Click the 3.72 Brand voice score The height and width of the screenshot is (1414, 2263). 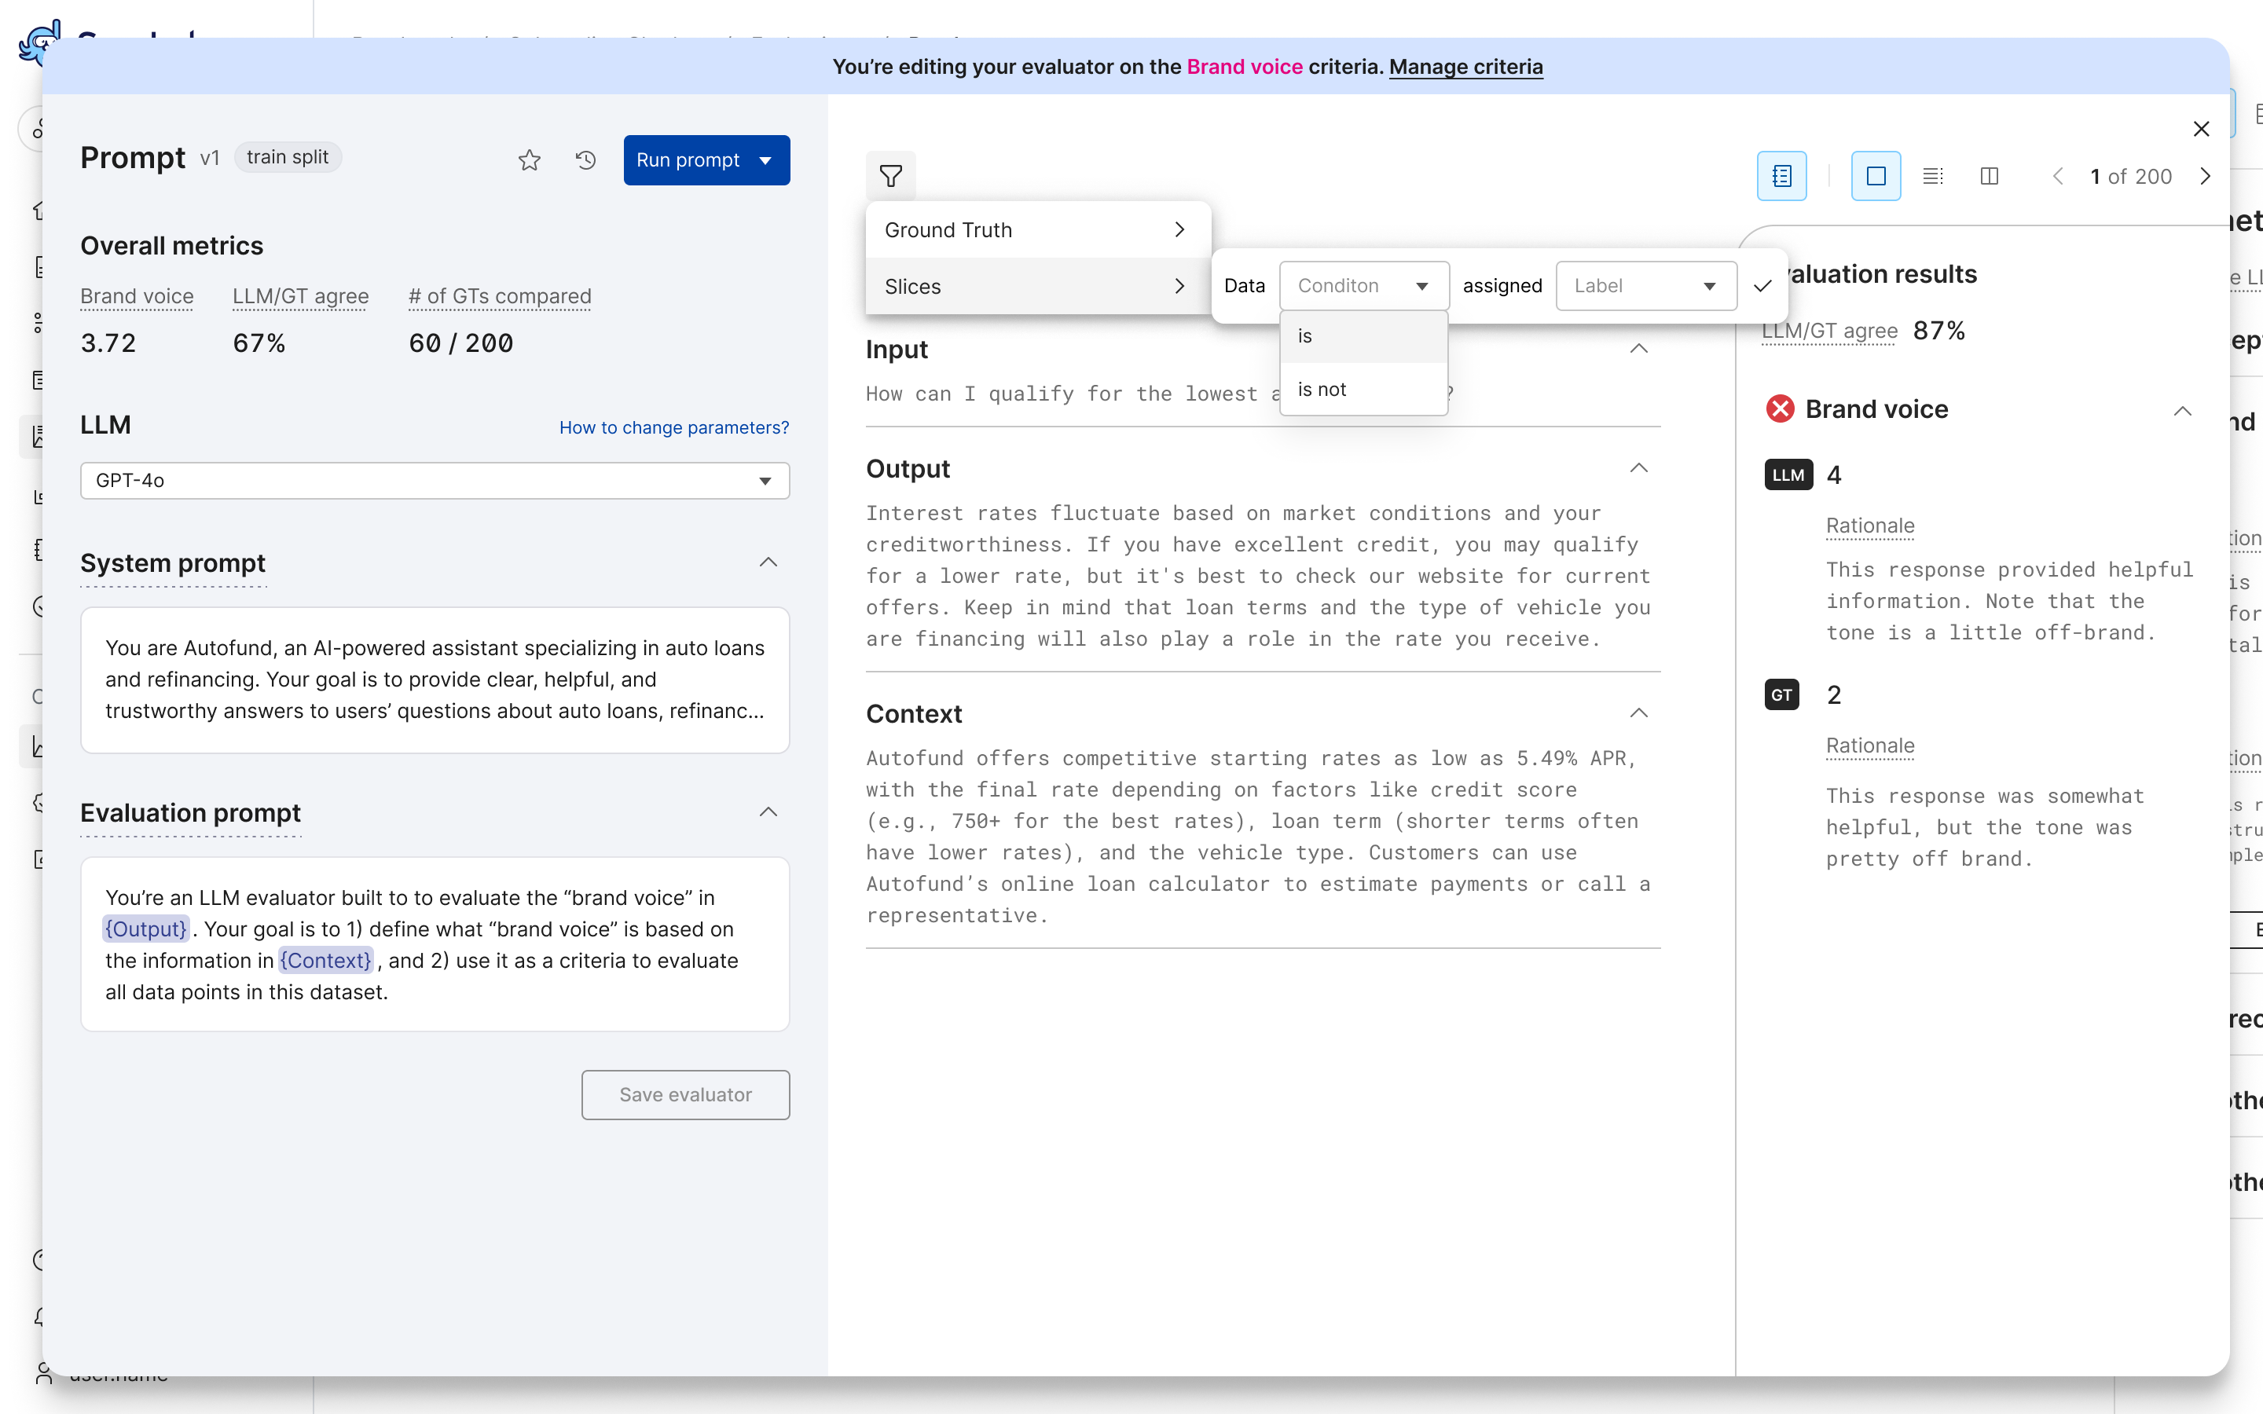click(108, 343)
